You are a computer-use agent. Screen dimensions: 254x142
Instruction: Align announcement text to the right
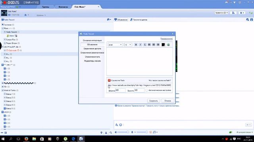coord(158,45)
